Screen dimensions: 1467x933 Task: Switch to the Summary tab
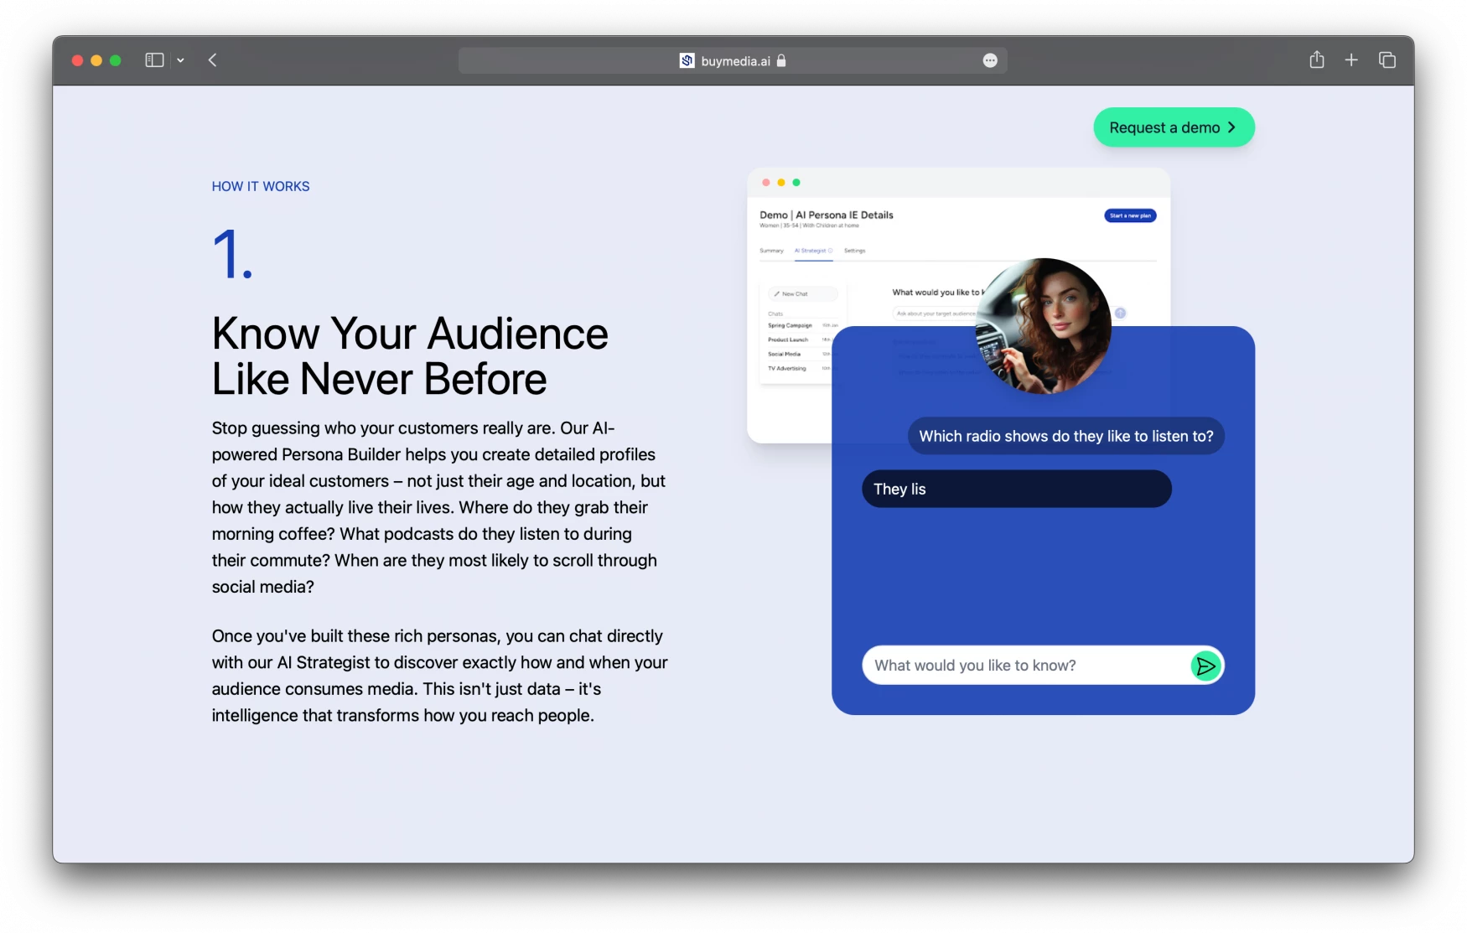[x=771, y=251]
